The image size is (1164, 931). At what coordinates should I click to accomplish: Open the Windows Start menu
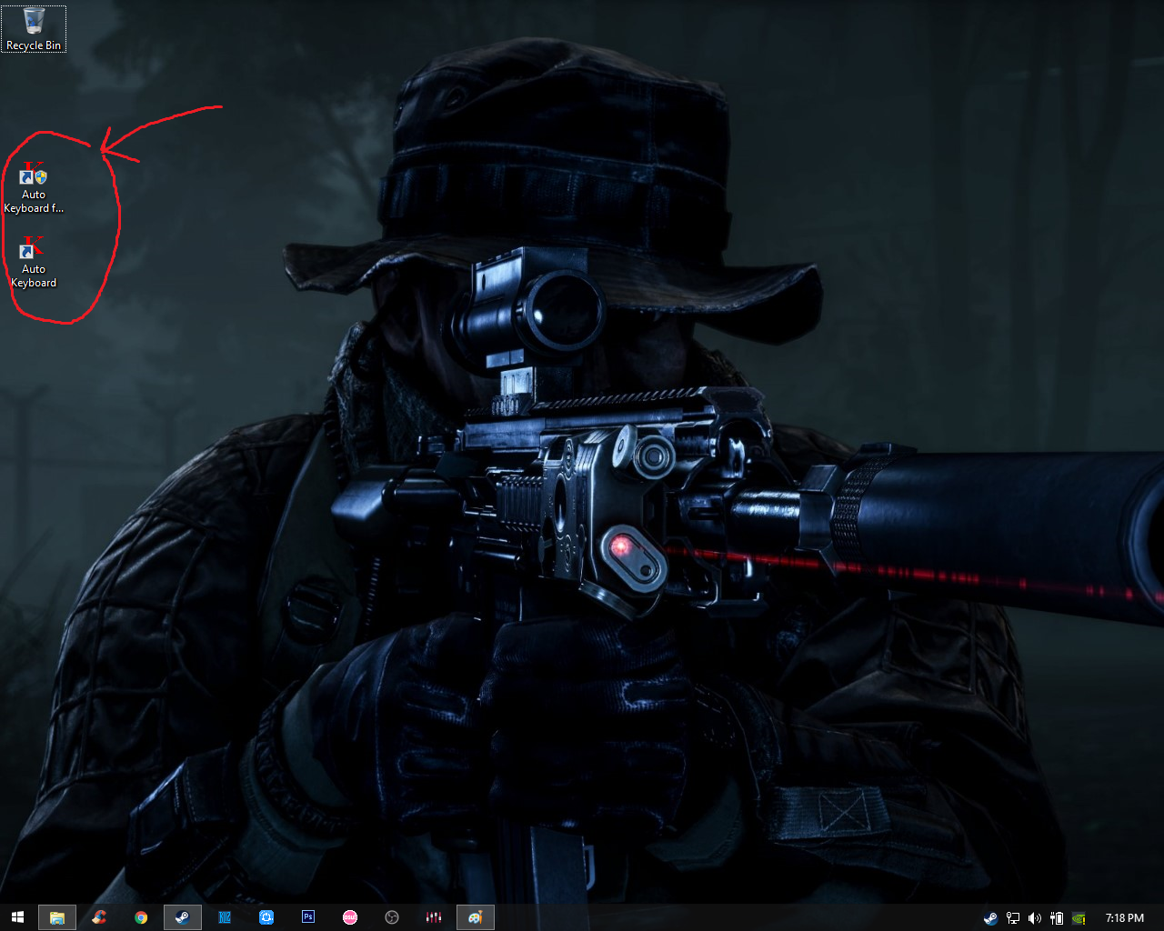point(17,917)
